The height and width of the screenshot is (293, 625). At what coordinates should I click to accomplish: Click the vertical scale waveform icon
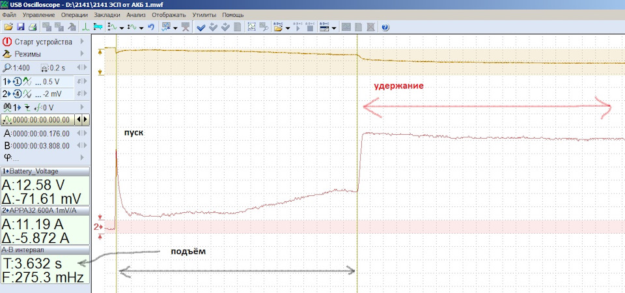(112, 27)
